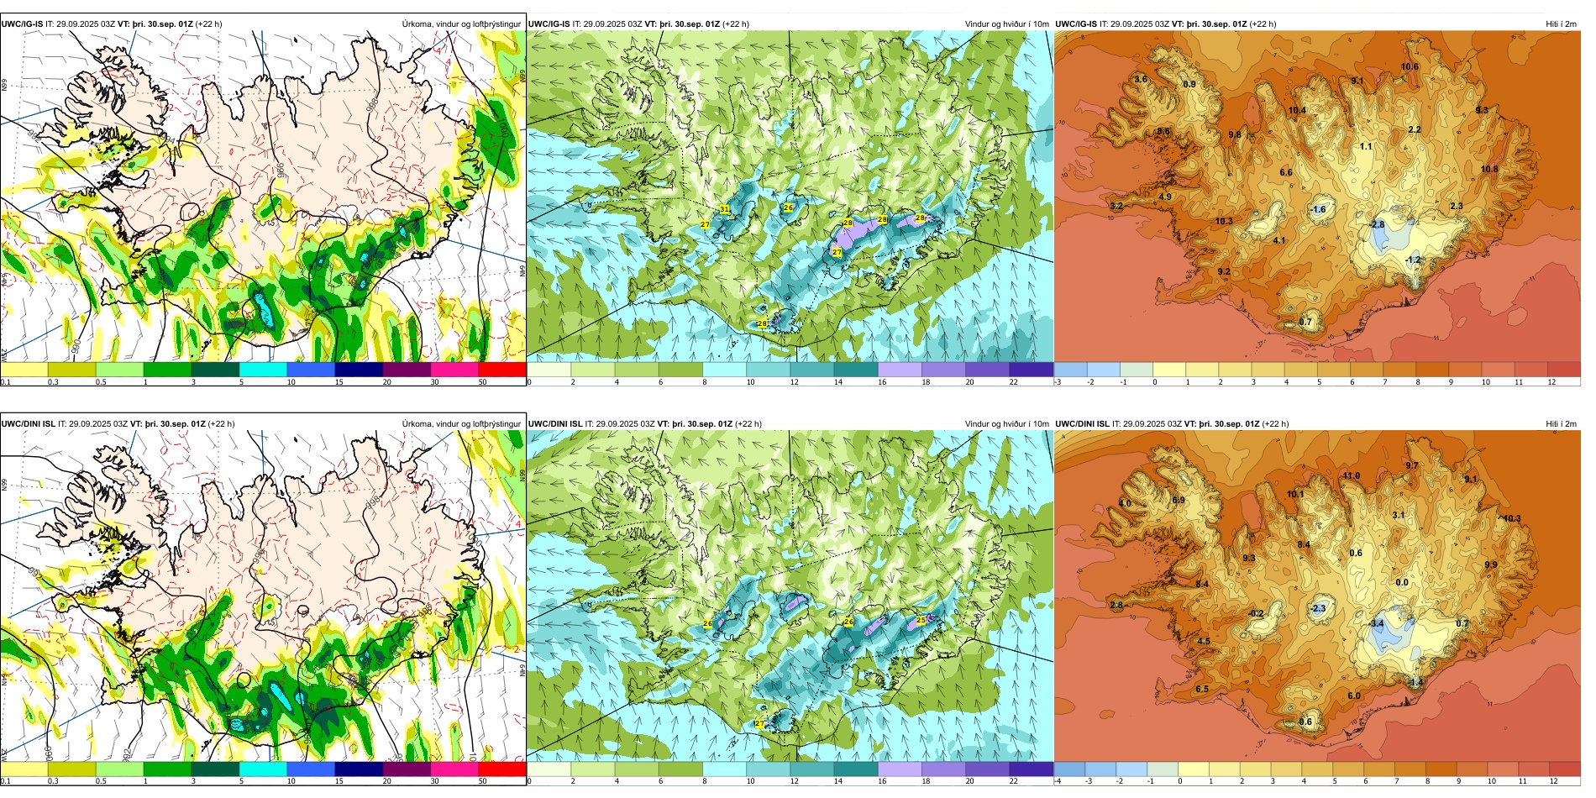Click the teal 14 swatch in DINI wind legend

click(856, 769)
